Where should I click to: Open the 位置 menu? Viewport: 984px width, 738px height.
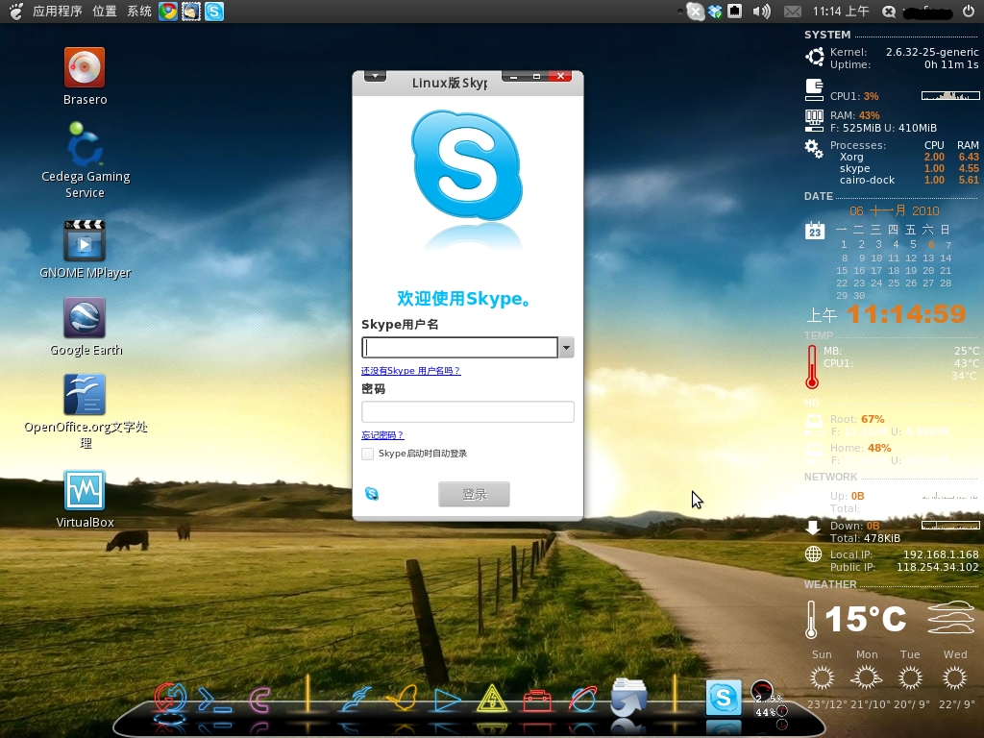click(x=105, y=12)
